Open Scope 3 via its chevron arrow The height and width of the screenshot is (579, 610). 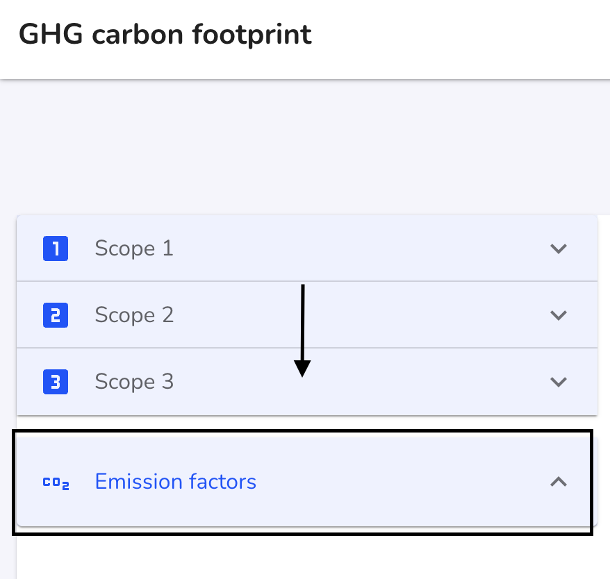559,382
